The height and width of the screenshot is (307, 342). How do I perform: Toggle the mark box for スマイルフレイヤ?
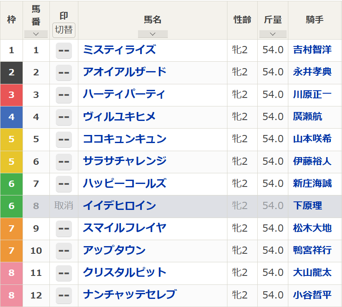click(64, 229)
